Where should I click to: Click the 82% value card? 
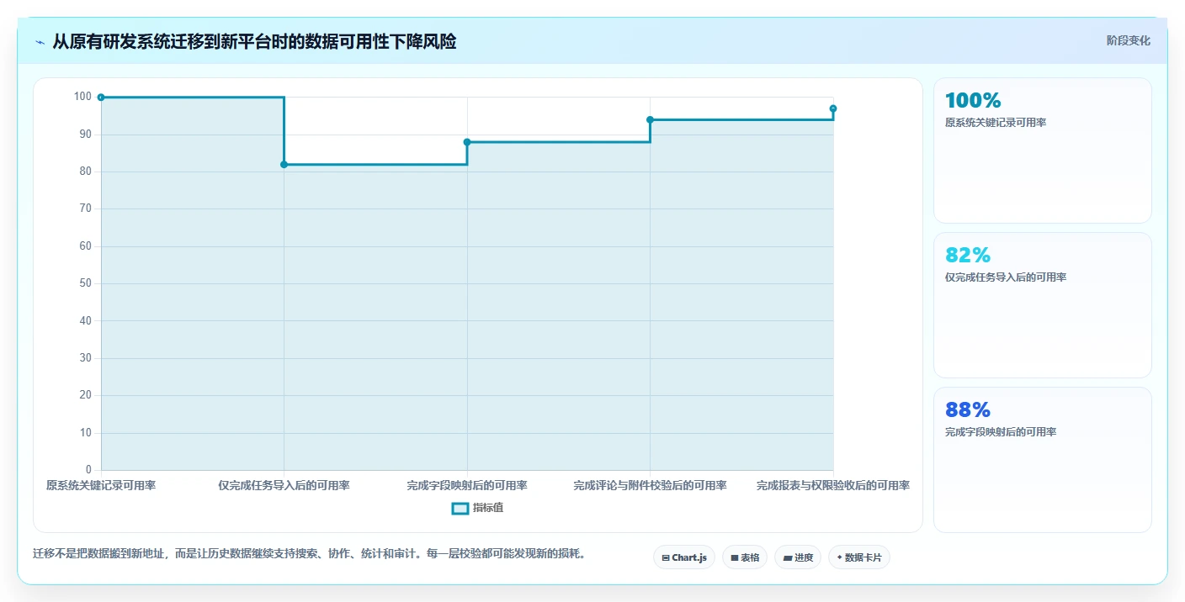click(x=1042, y=305)
